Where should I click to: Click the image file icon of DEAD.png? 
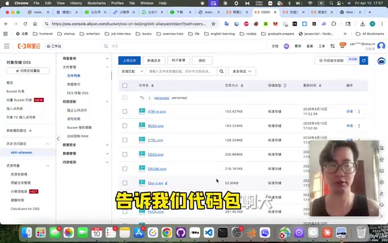(x=142, y=154)
